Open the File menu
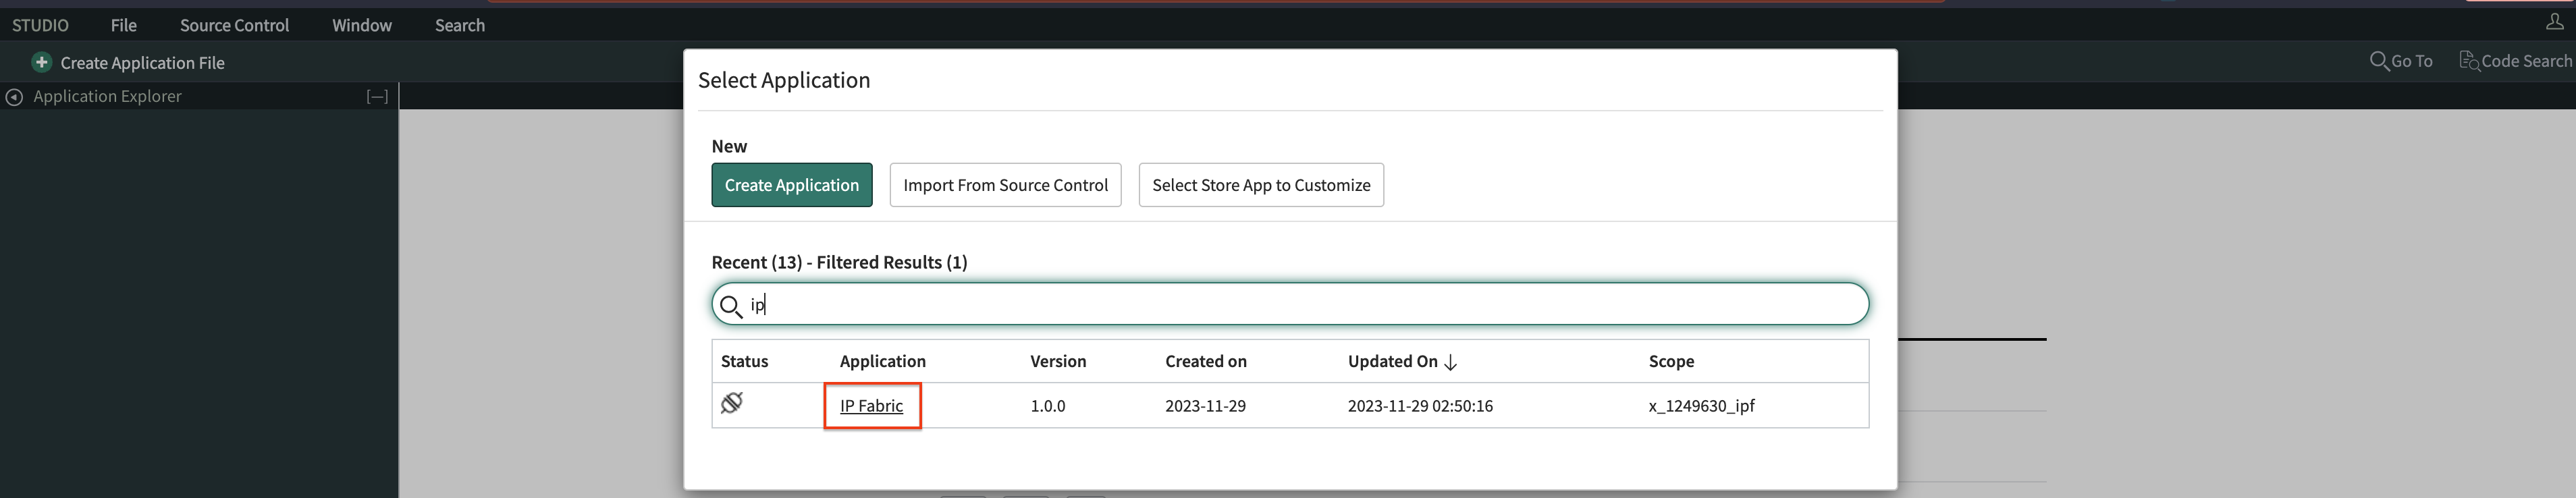This screenshot has width=2576, height=498. (124, 25)
